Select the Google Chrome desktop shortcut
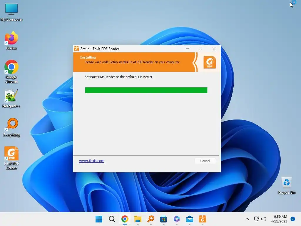The image size is (301, 226). (x=11, y=72)
